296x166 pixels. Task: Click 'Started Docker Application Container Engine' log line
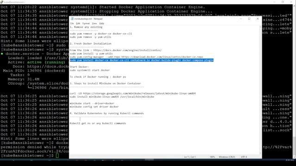click(x=103, y=7)
